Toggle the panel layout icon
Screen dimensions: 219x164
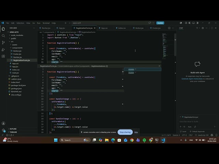193,23
